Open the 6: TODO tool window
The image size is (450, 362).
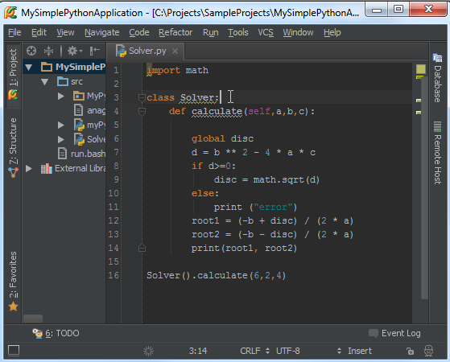tap(56, 333)
